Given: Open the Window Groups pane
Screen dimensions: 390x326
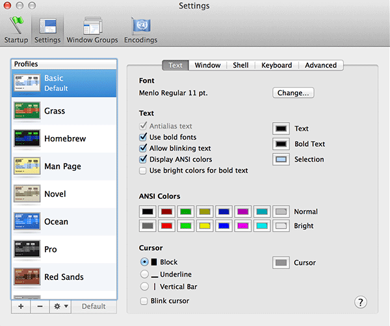Looking at the screenshot, I should pos(92,29).
